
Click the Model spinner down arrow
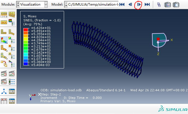pos(66,6)
